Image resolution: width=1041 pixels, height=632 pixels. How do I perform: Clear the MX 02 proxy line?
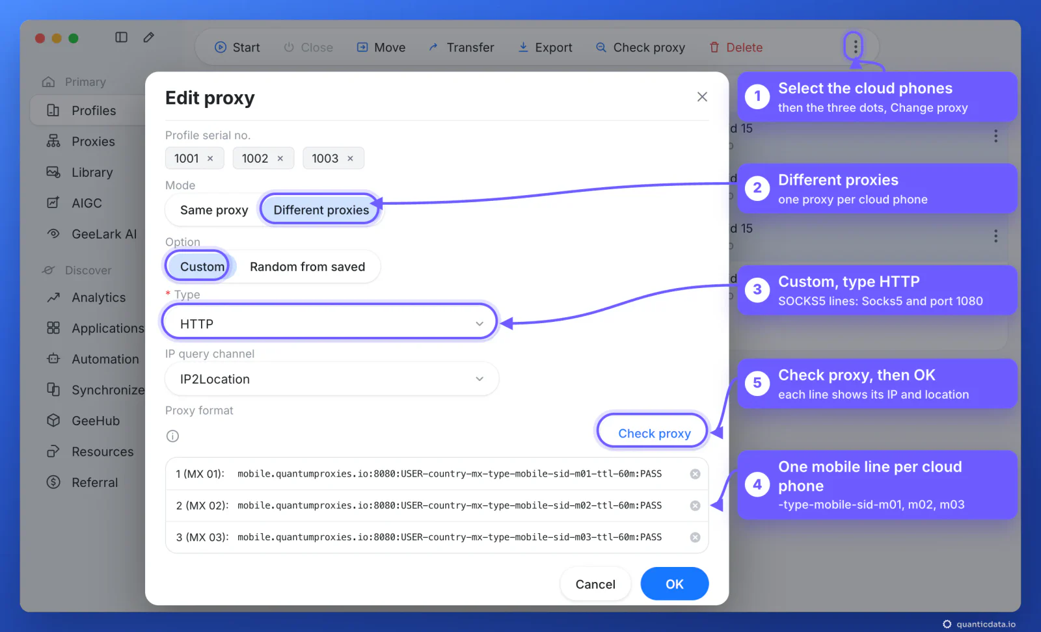point(695,506)
